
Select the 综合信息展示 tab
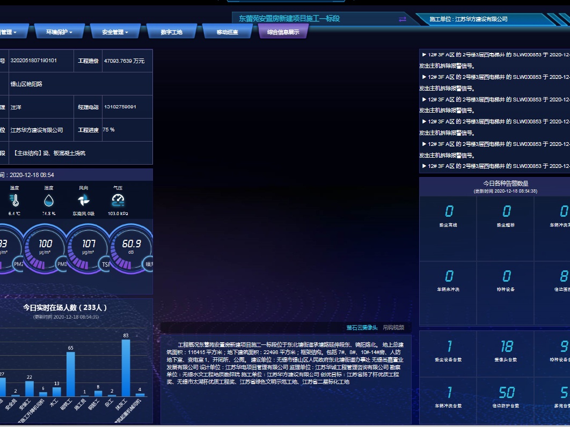(x=283, y=32)
